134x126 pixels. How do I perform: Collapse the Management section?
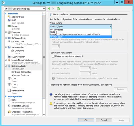click(x=6, y=97)
